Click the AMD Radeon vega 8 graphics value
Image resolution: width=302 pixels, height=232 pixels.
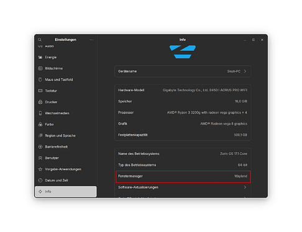224,123
